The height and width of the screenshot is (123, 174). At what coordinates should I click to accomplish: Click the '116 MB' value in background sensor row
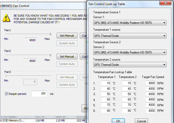tap(40, 120)
